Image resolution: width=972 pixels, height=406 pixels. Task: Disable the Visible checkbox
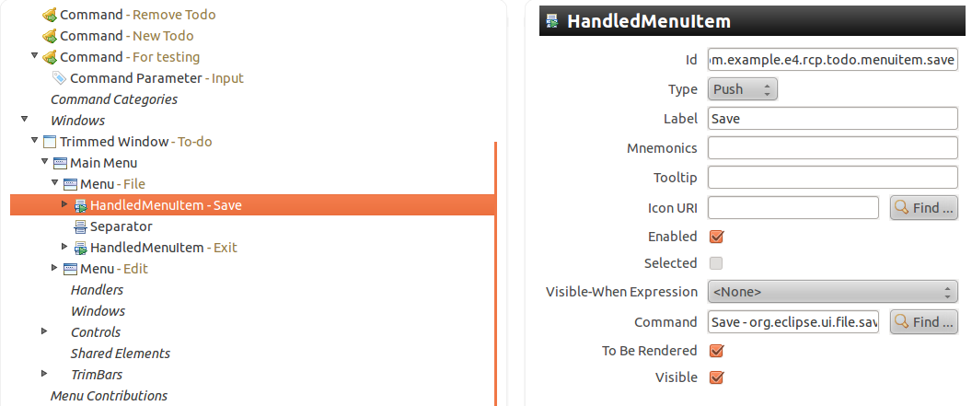pyautogui.click(x=716, y=377)
